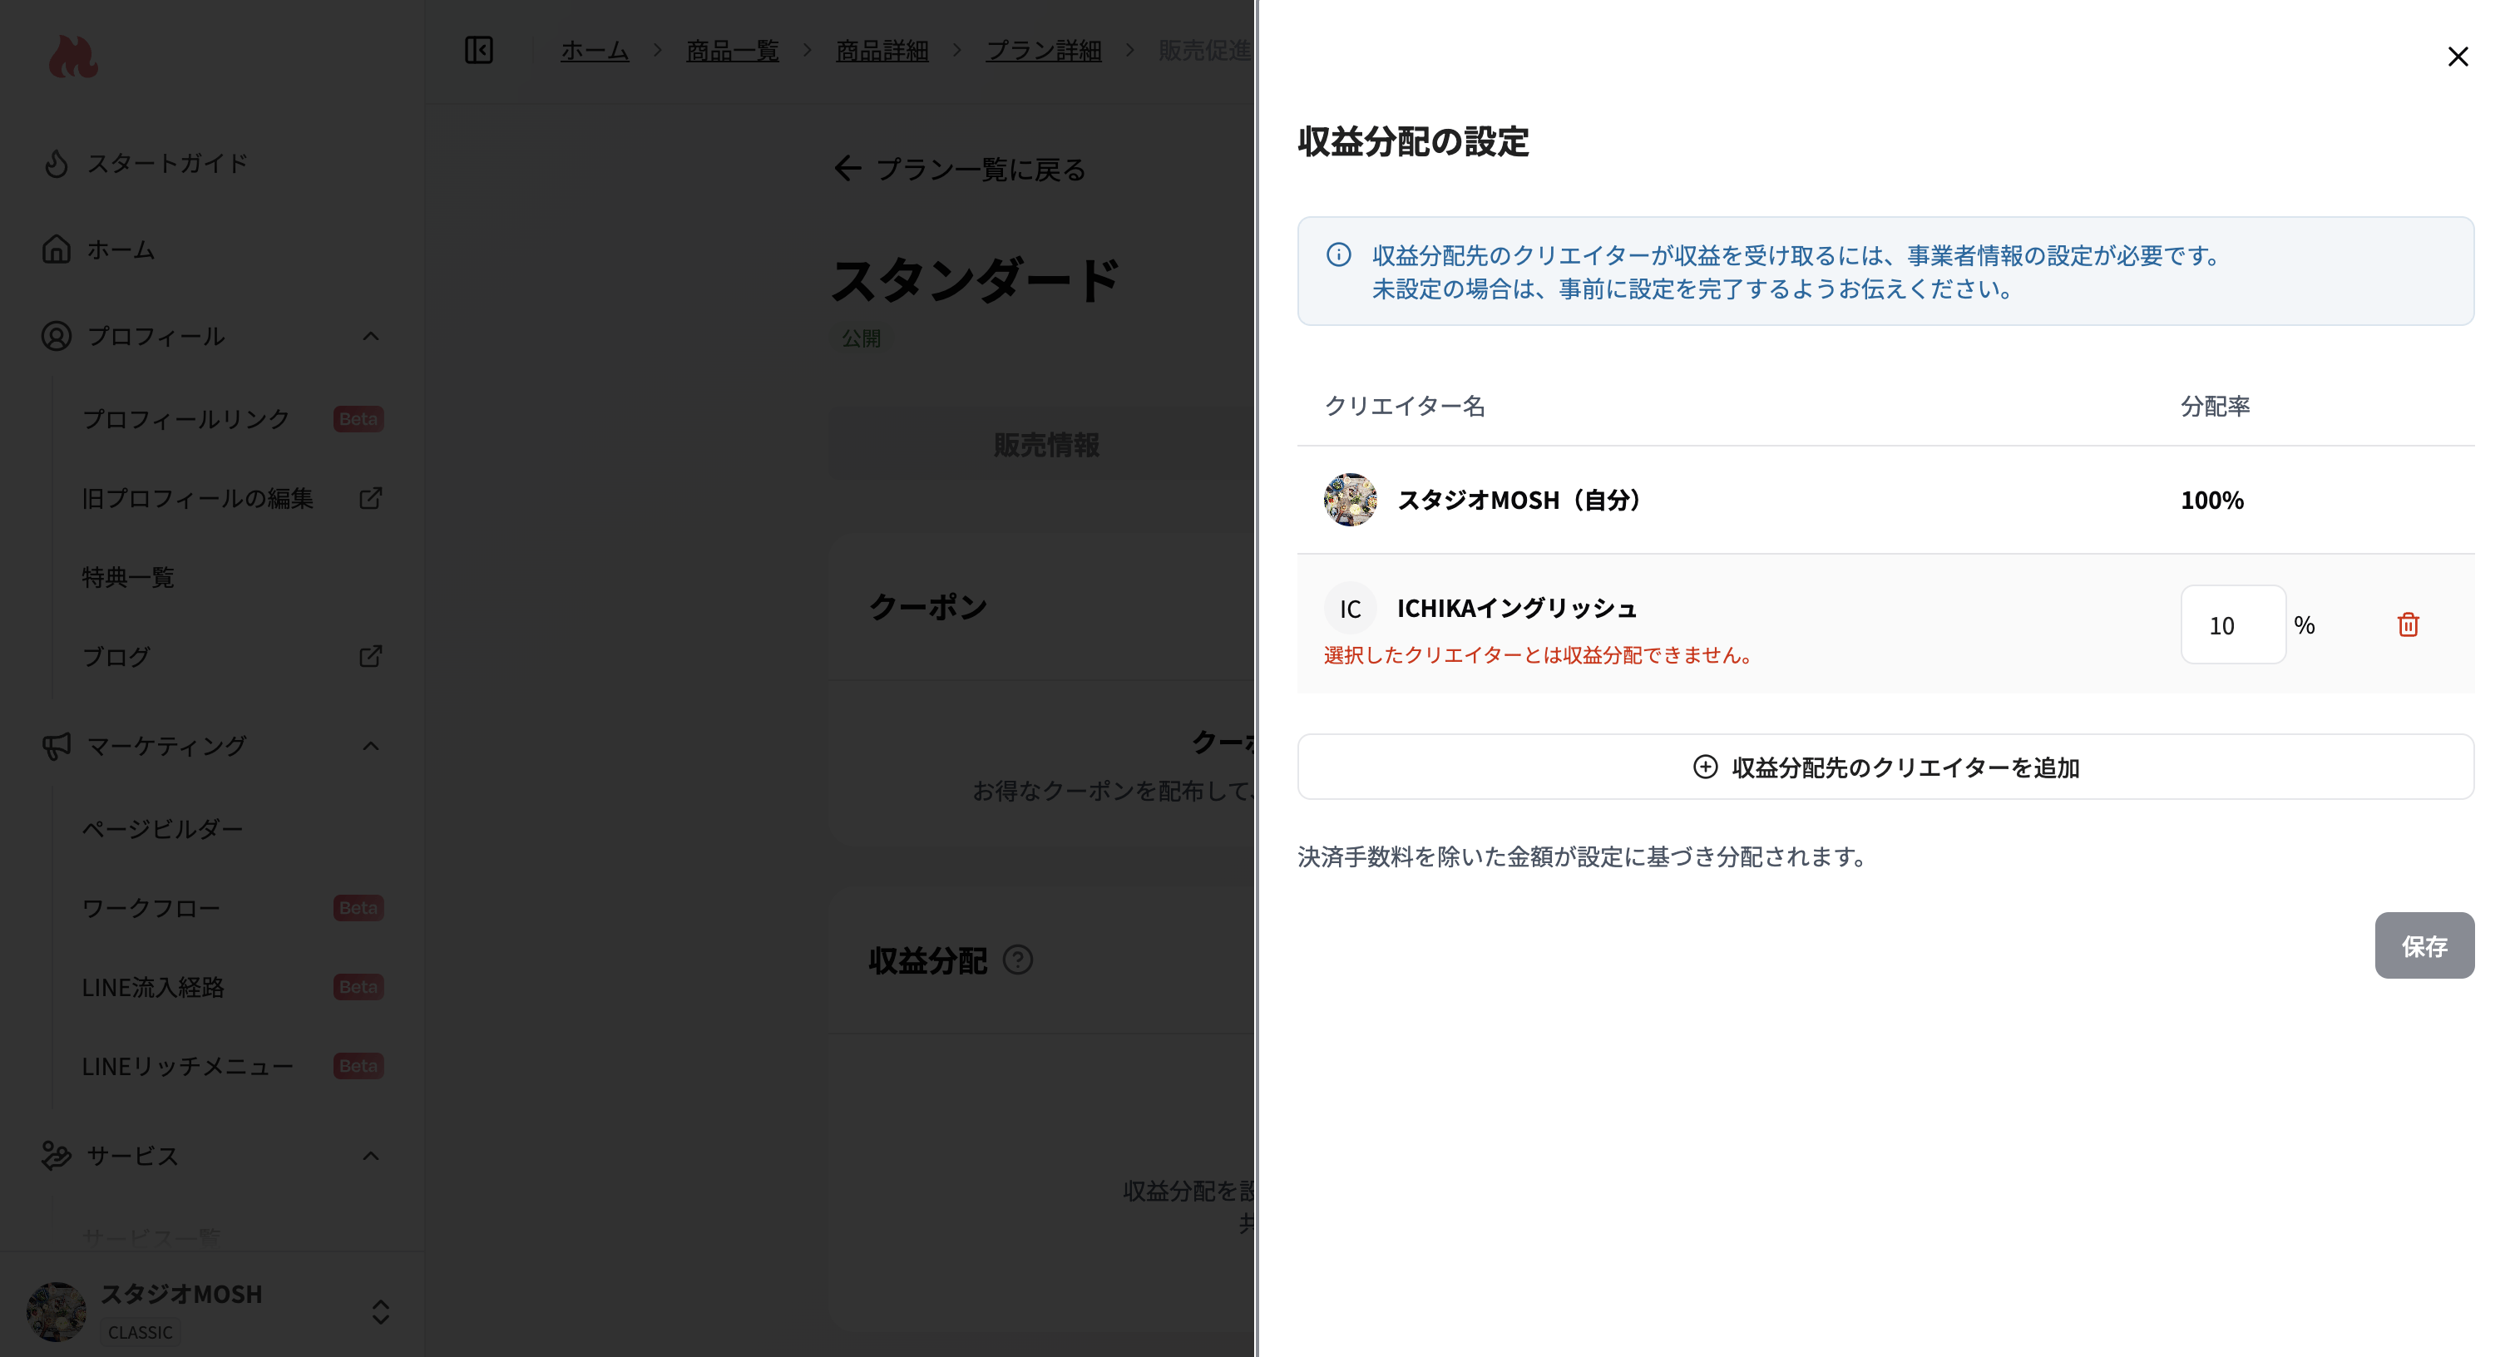This screenshot has width=2510, height=1357.
Task: Click the 選択したクリエイターとは収益分配できません error text
Action: pyautogui.click(x=1539, y=654)
